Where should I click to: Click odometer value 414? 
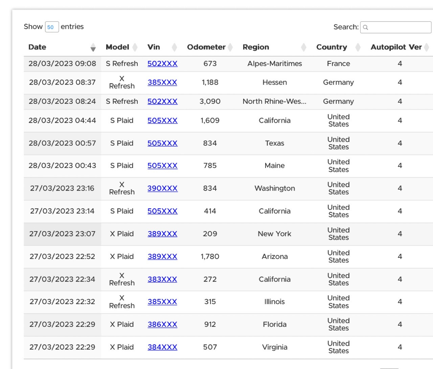(210, 211)
